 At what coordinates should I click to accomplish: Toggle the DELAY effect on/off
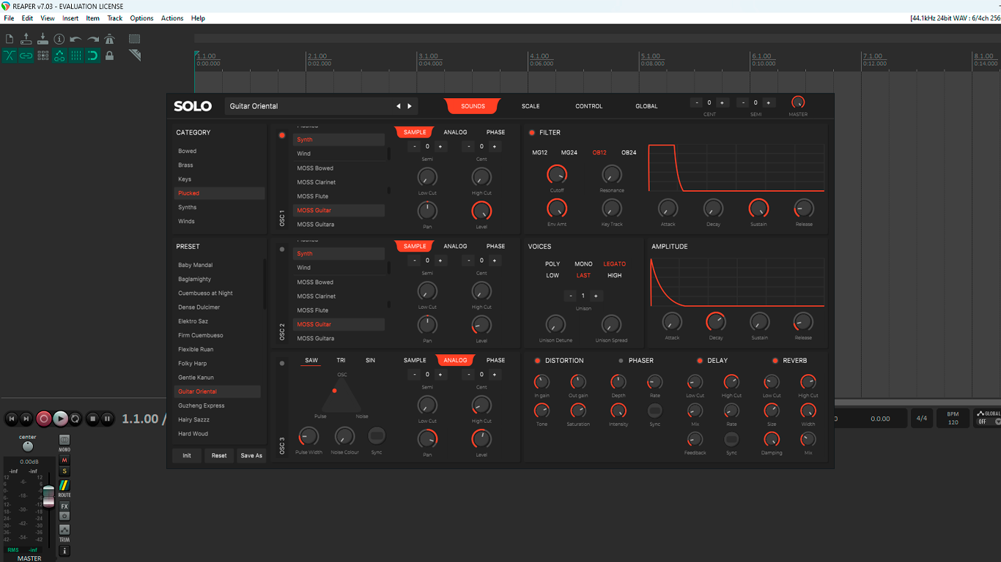coord(700,361)
